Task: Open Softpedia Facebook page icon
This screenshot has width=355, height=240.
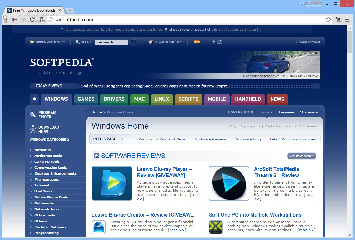Action: click(x=219, y=42)
